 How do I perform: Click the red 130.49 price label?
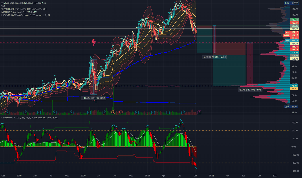click(x=295, y=23)
